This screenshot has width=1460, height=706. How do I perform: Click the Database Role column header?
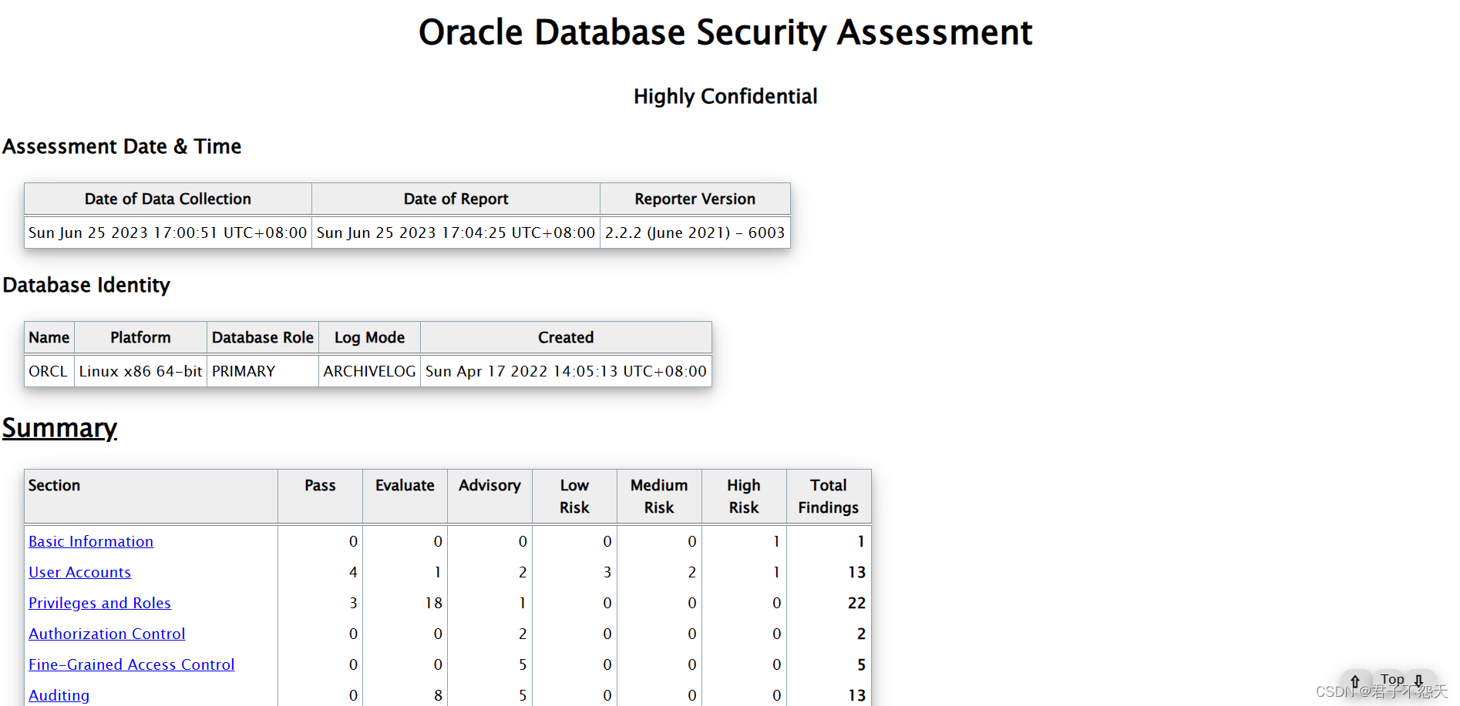click(263, 337)
